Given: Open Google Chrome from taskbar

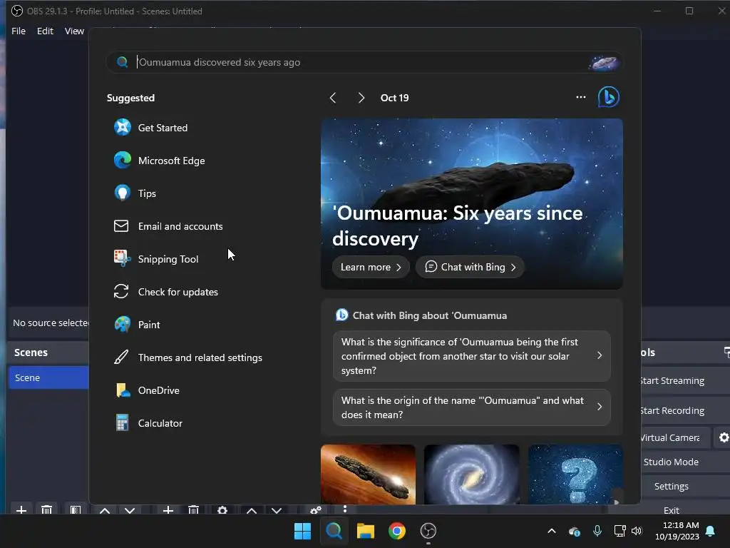Looking at the screenshot, I should [x=396, y=531].
